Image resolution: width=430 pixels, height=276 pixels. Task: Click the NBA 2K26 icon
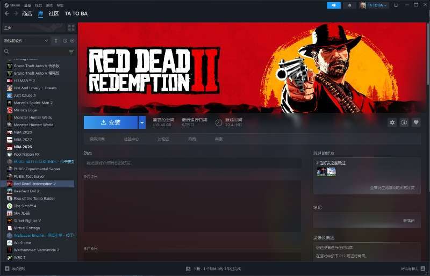pos(10,147)
